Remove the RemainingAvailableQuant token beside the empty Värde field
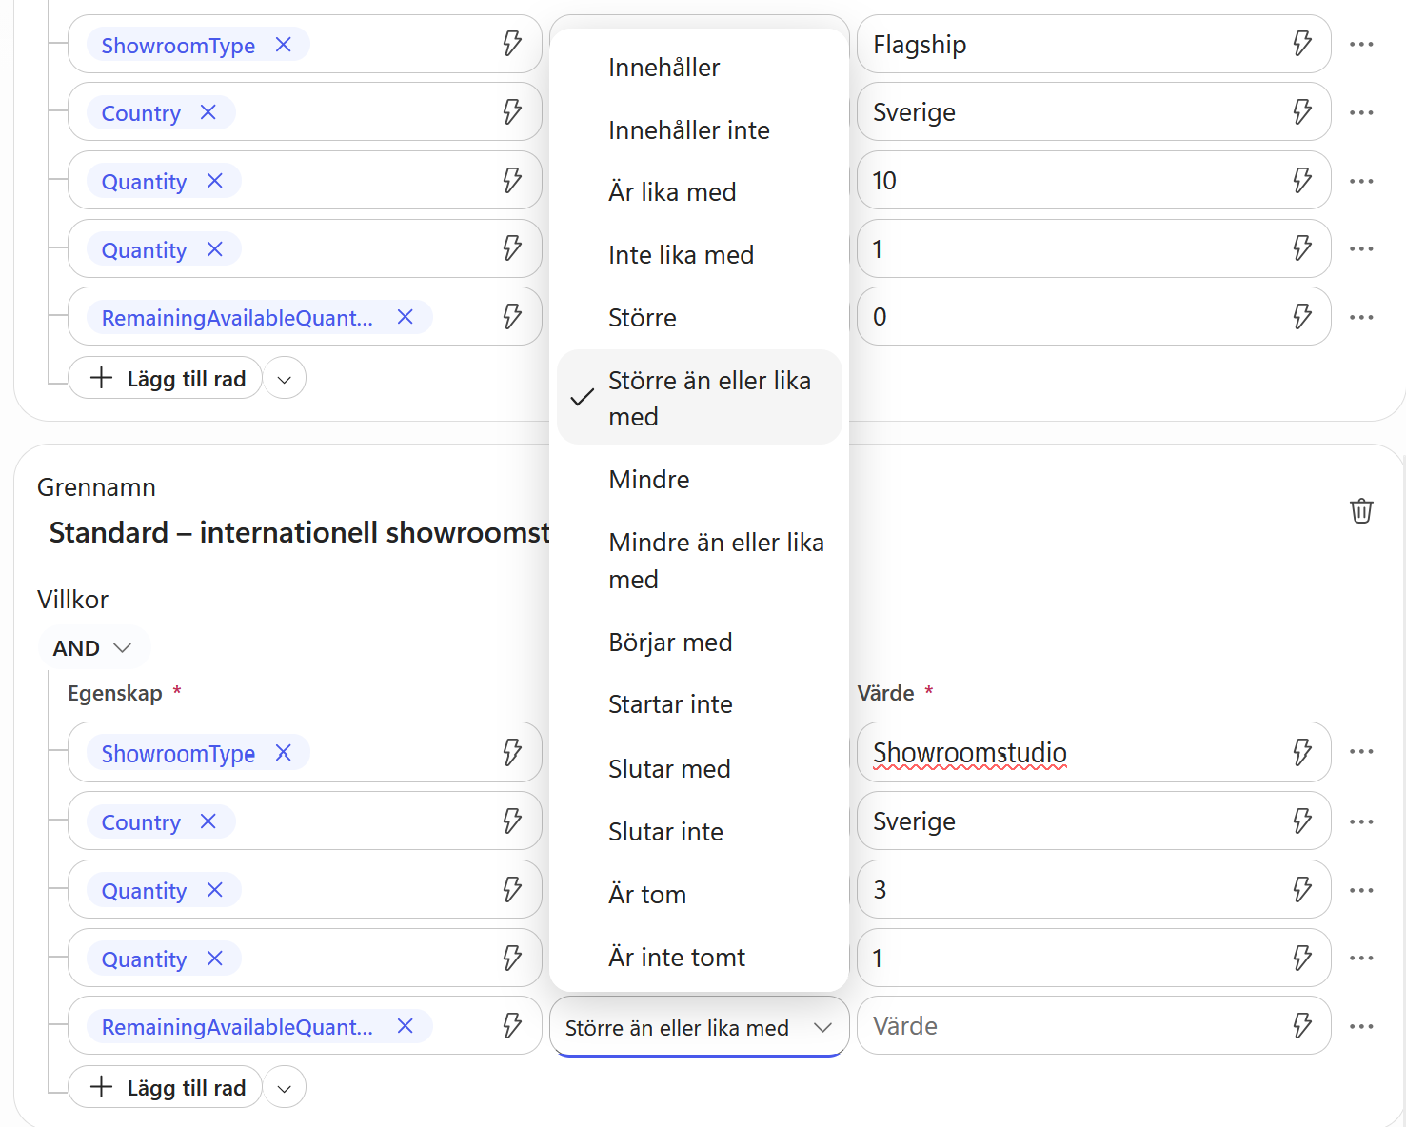1406x1127 pixels. (405, 1026)
